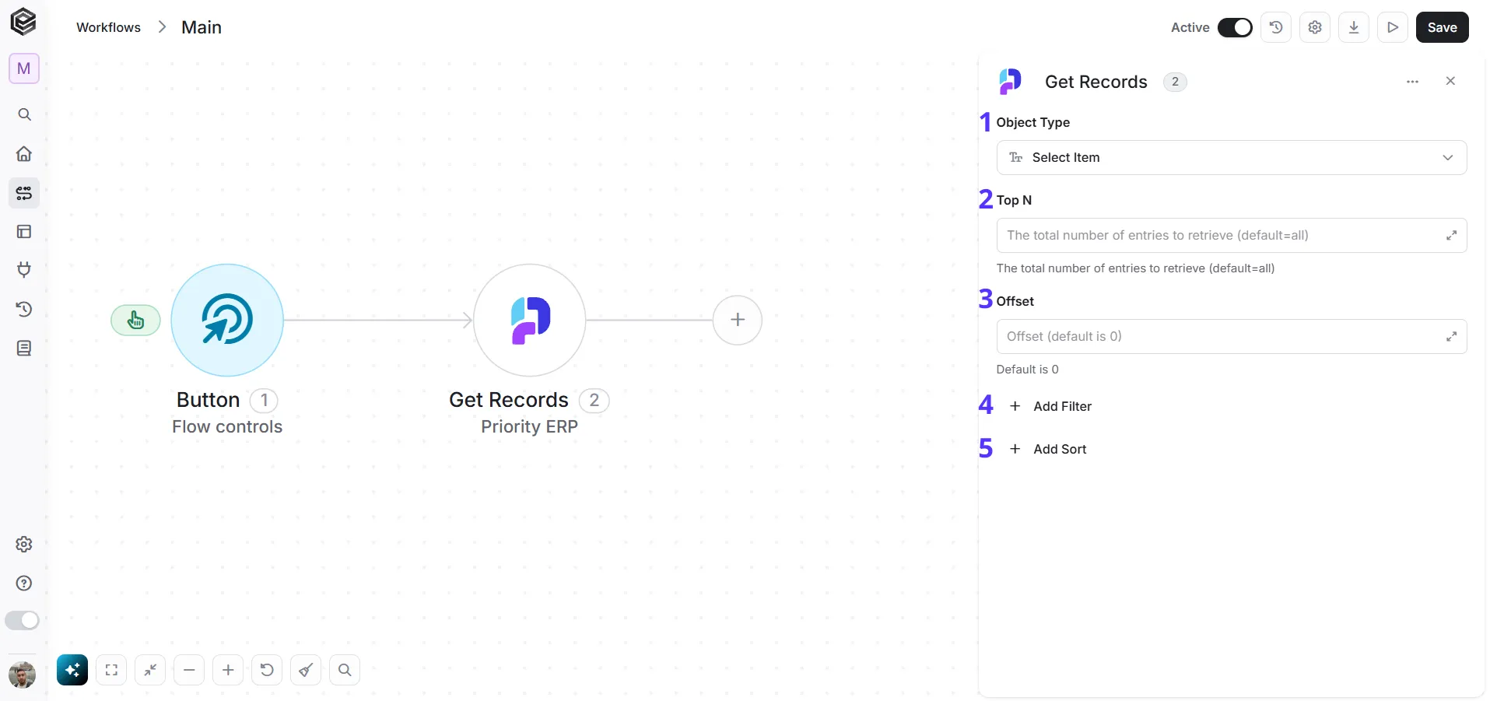Select the Get Records Priority ERP node
This screenshot has height=701, width=1490.
[x=529, y=320]
